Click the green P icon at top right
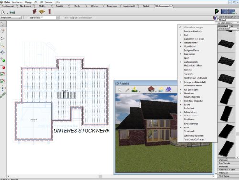This screenshot has width=239, height=180. (x=217, y=11)
